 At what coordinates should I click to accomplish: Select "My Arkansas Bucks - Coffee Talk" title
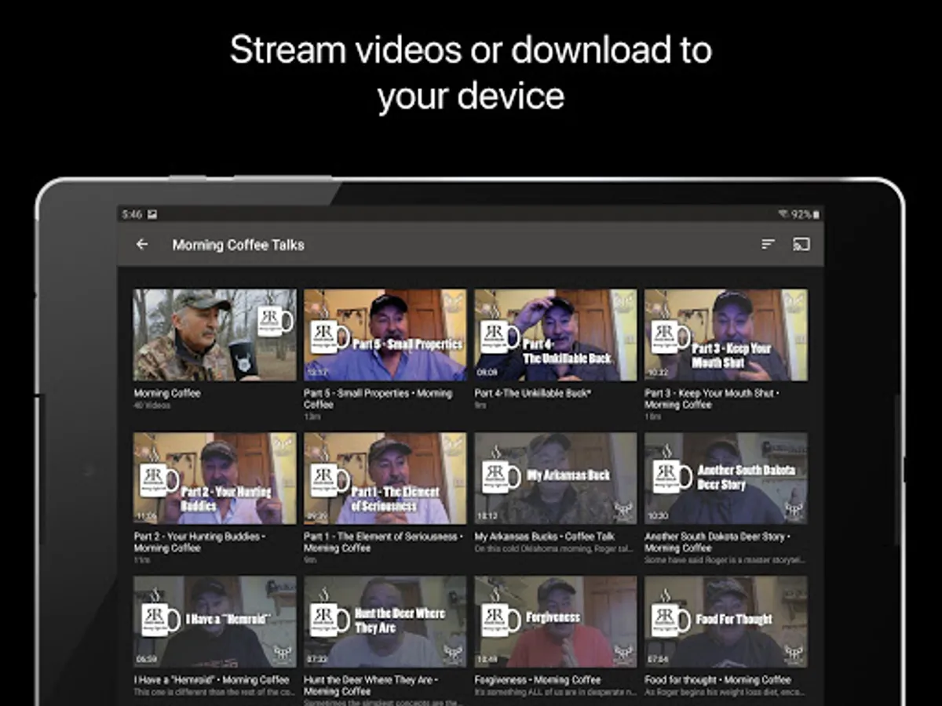[545, 537]
